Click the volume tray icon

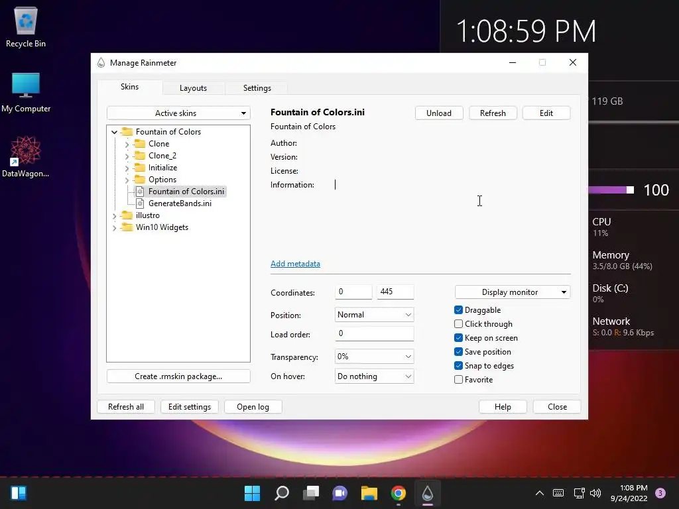(x=595, y=493)
